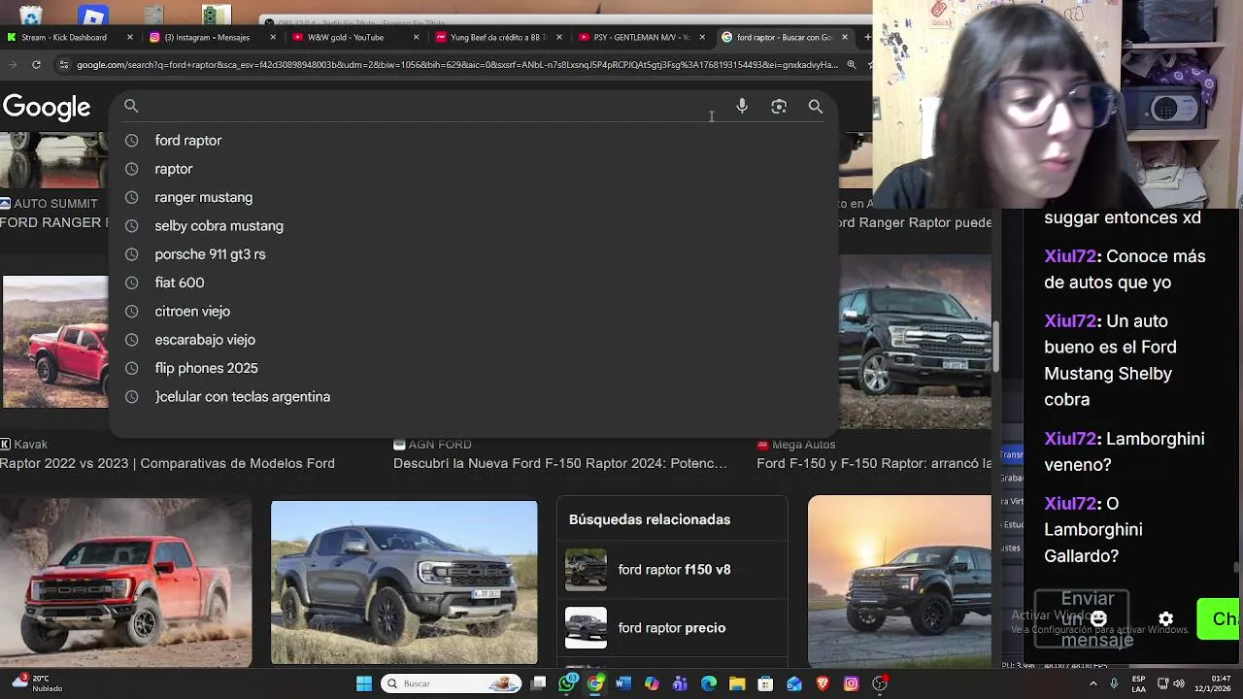This screenshot has height=699, width=1243.
Task: Open Instagram app from the taskbar
Action: [x=851, y=683]
